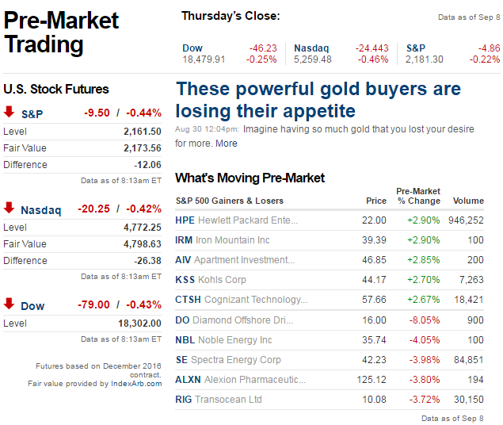Viewport: 503px width, 425px height.
Task: Click the Nasdaq index in Thursday's Close
Action: click(x=309, y=48)
